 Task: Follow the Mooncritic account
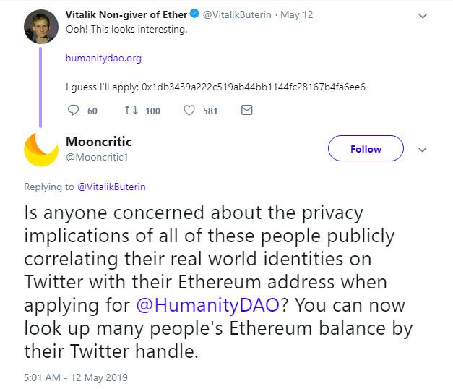tap(366, 149)
